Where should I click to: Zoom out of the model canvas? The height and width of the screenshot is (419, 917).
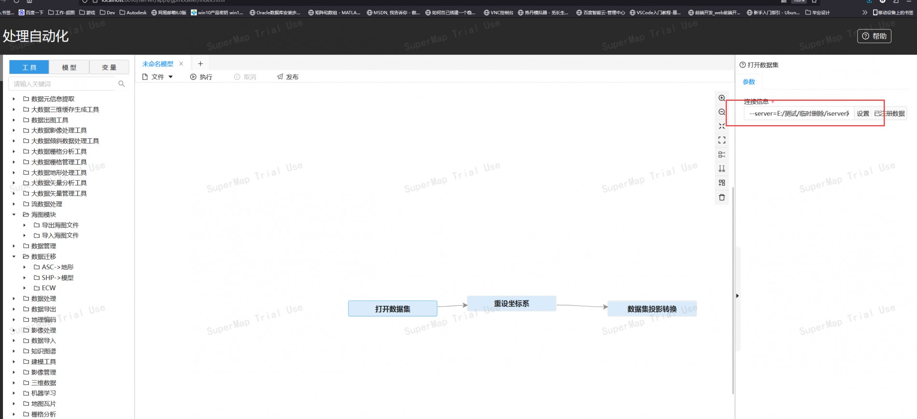[722, 112]
